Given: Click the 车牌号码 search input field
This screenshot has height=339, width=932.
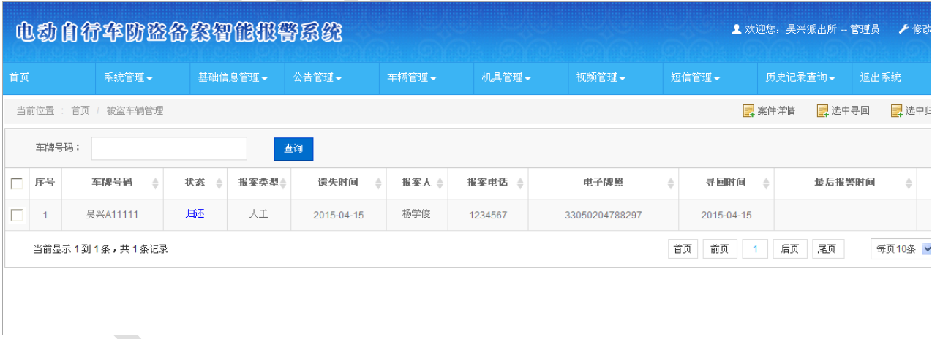Looking at the screenshot, I should pyautogui.click(x=169, y=148).
